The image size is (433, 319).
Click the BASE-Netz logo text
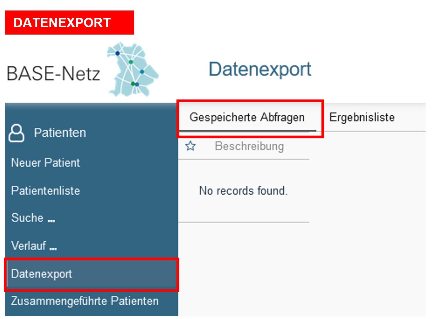53,74
